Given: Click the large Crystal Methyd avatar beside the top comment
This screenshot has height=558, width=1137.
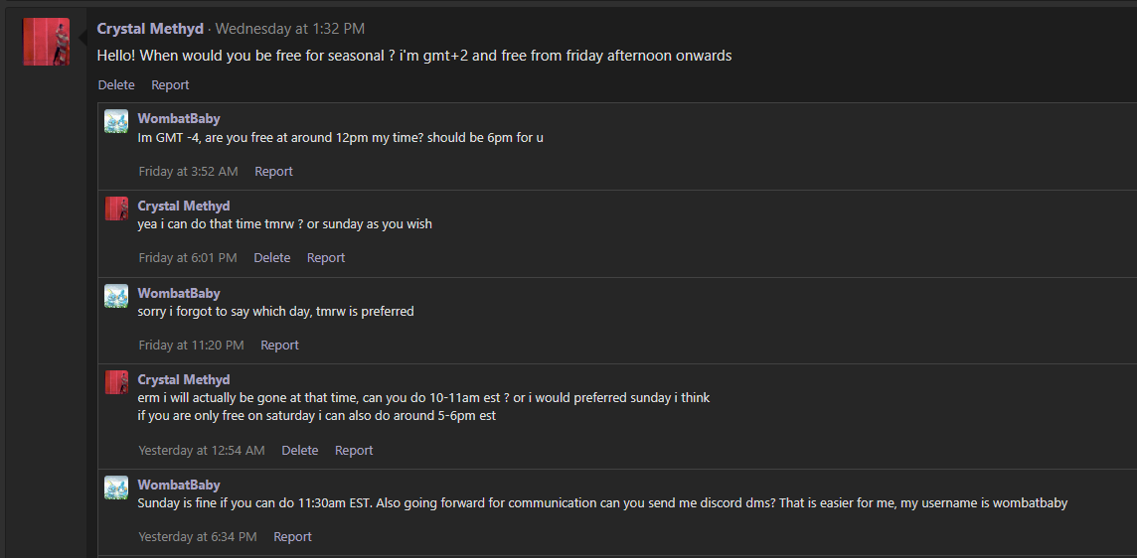Looking at the screenshot, I should pyautogui.click(x=47, y=42).
